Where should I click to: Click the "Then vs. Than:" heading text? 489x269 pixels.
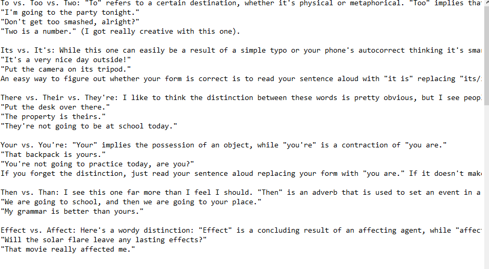[x=30, y=193]
